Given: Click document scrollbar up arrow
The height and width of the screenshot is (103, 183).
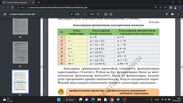Looking at the screenshot, I should coord(182,19).
